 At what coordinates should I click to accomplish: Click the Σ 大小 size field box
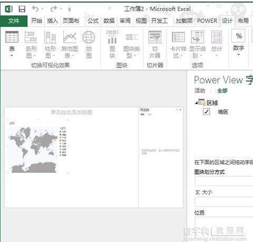coord(224,201)
